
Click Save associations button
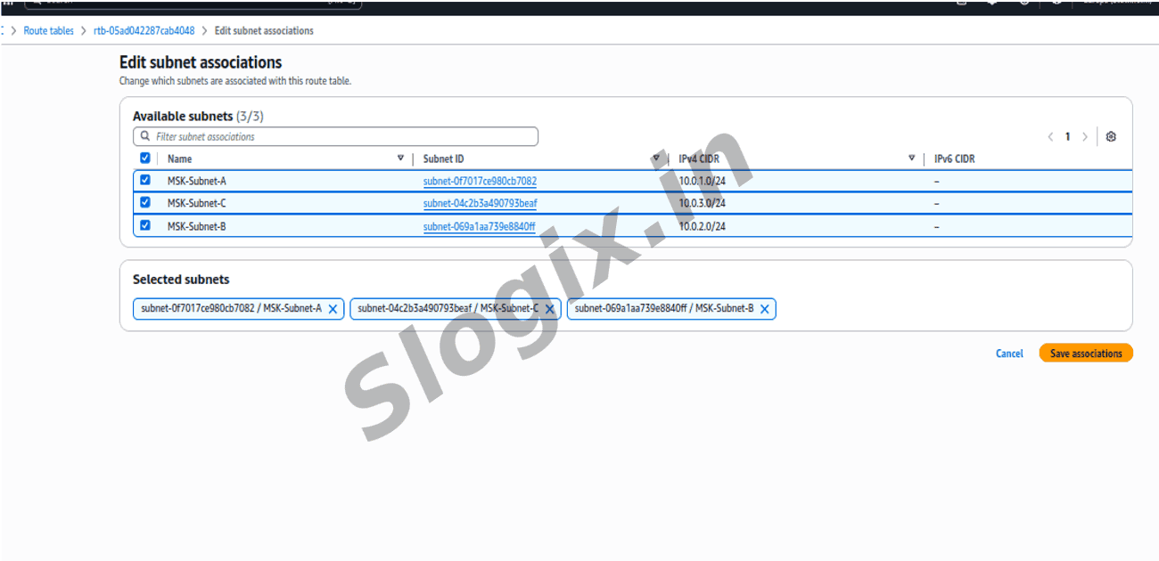pyautogui.click(x=1085, y=354)
